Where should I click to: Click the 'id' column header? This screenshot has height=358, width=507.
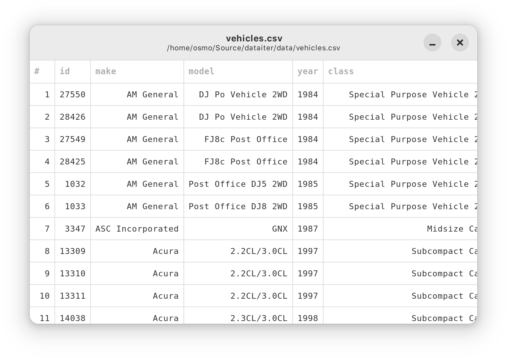pos(72,71)
